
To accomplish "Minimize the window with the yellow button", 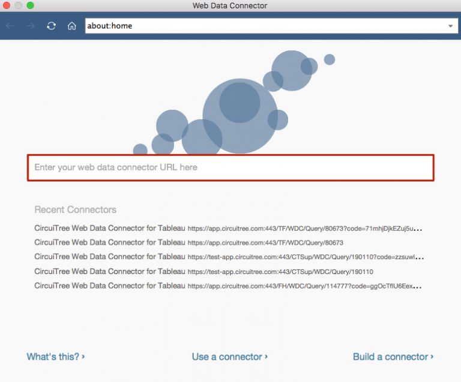I will tap(19, 5).
